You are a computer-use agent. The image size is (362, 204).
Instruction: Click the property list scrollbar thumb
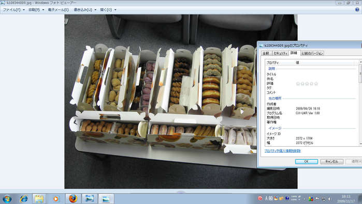(360, 73)
